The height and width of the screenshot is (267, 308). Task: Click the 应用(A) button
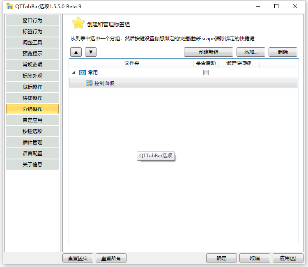coord(288,258)
